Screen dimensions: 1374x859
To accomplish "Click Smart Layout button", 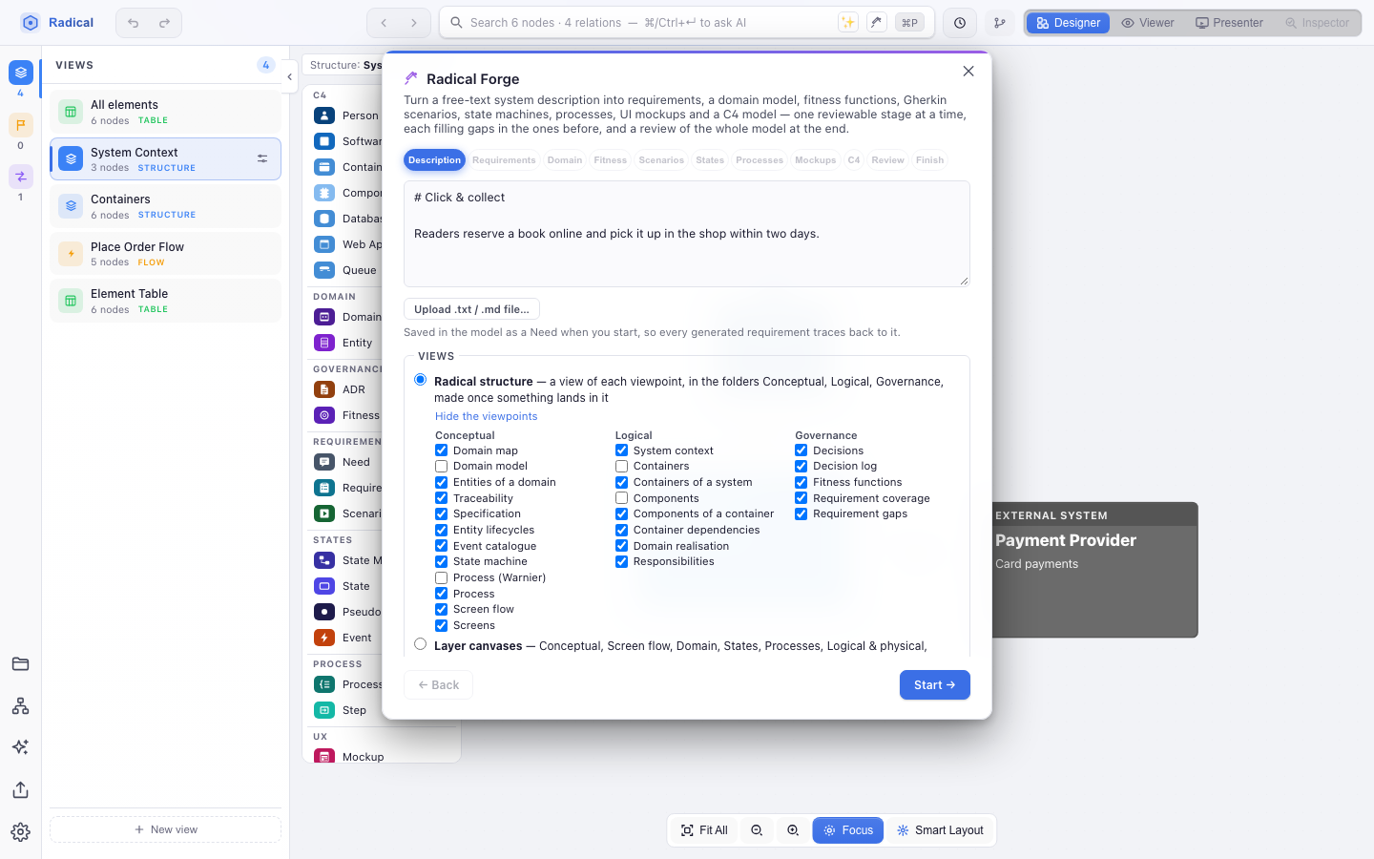I will [940, 830].
